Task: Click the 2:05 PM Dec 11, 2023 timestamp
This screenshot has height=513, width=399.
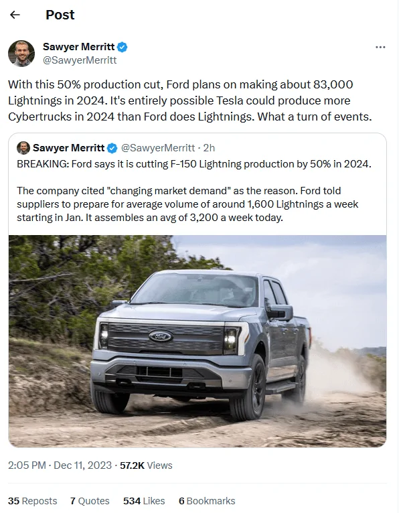Action: tap(60, 465)
